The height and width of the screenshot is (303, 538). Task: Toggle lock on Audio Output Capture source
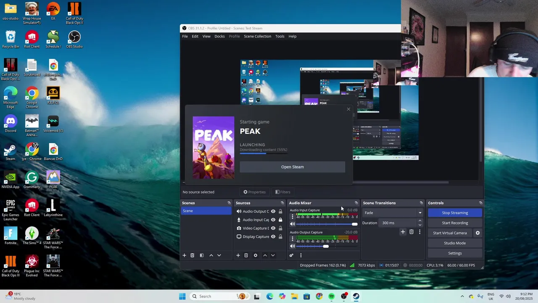(280, 211)
